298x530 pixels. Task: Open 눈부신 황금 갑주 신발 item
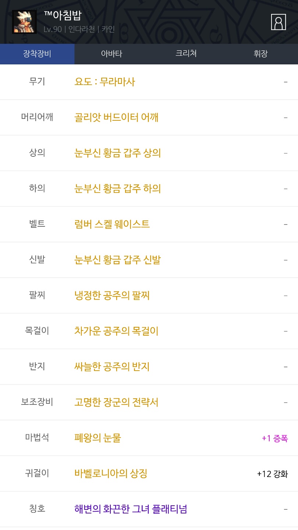[118, 260]
